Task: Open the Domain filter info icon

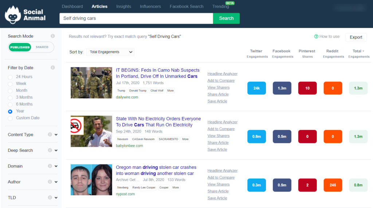Action: click(50, 166)
